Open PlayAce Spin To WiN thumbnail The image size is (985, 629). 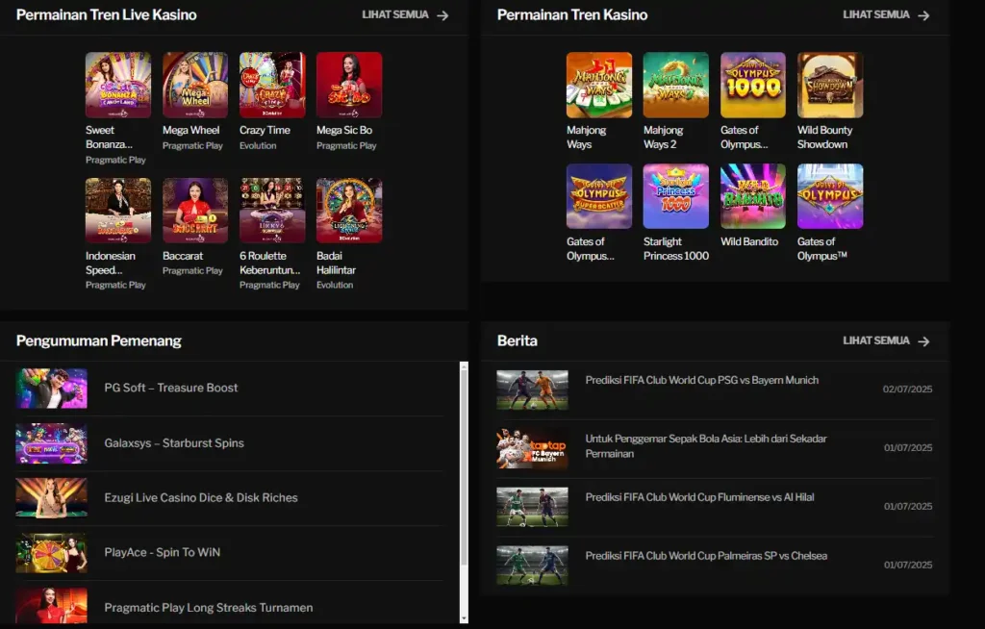[x=52, y=553]
